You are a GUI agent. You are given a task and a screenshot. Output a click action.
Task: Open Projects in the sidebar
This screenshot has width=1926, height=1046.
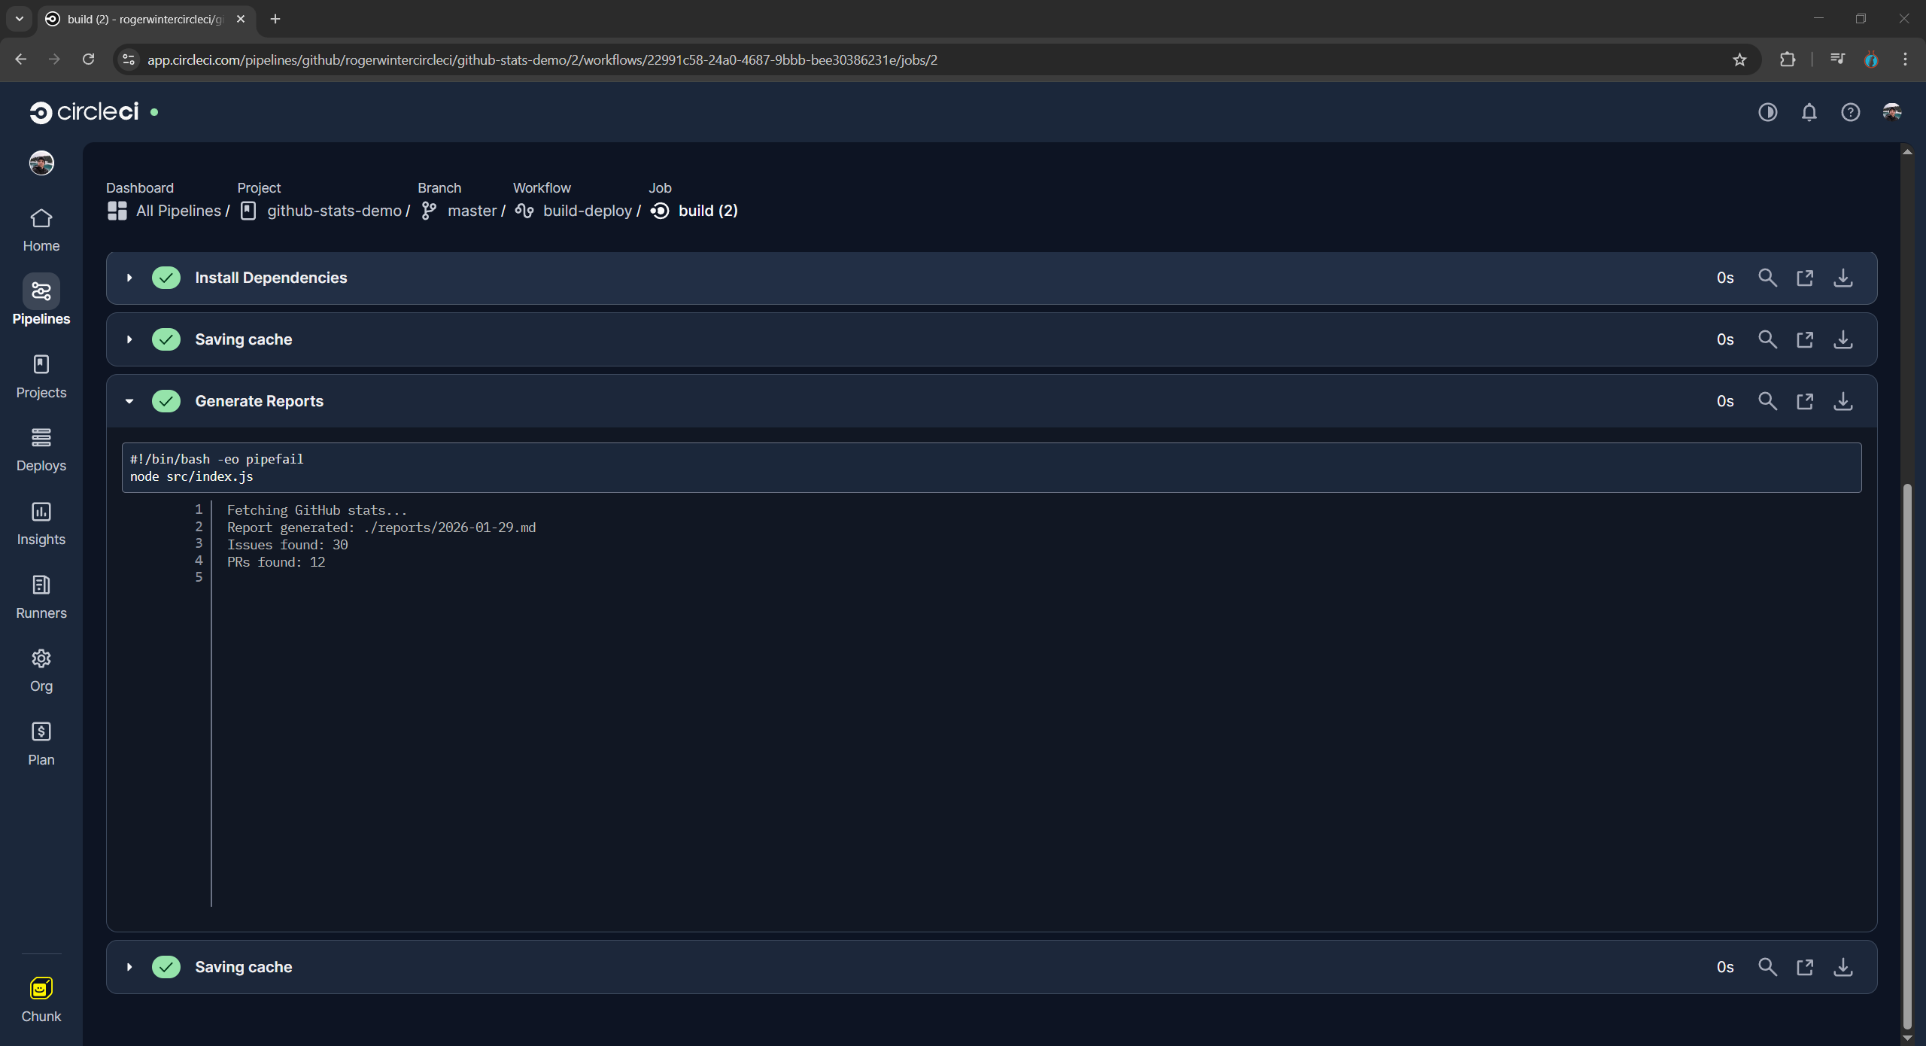[x=41, y=377]
